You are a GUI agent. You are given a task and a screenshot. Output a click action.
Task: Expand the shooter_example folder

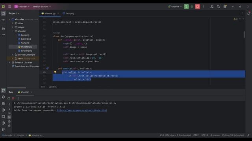point(13,55)
